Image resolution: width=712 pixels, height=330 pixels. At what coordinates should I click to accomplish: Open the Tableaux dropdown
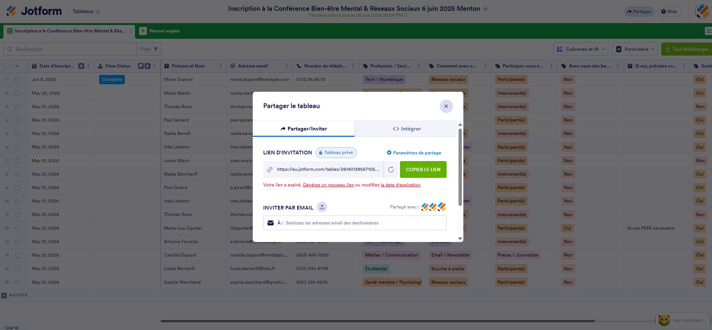click(86, 12)
